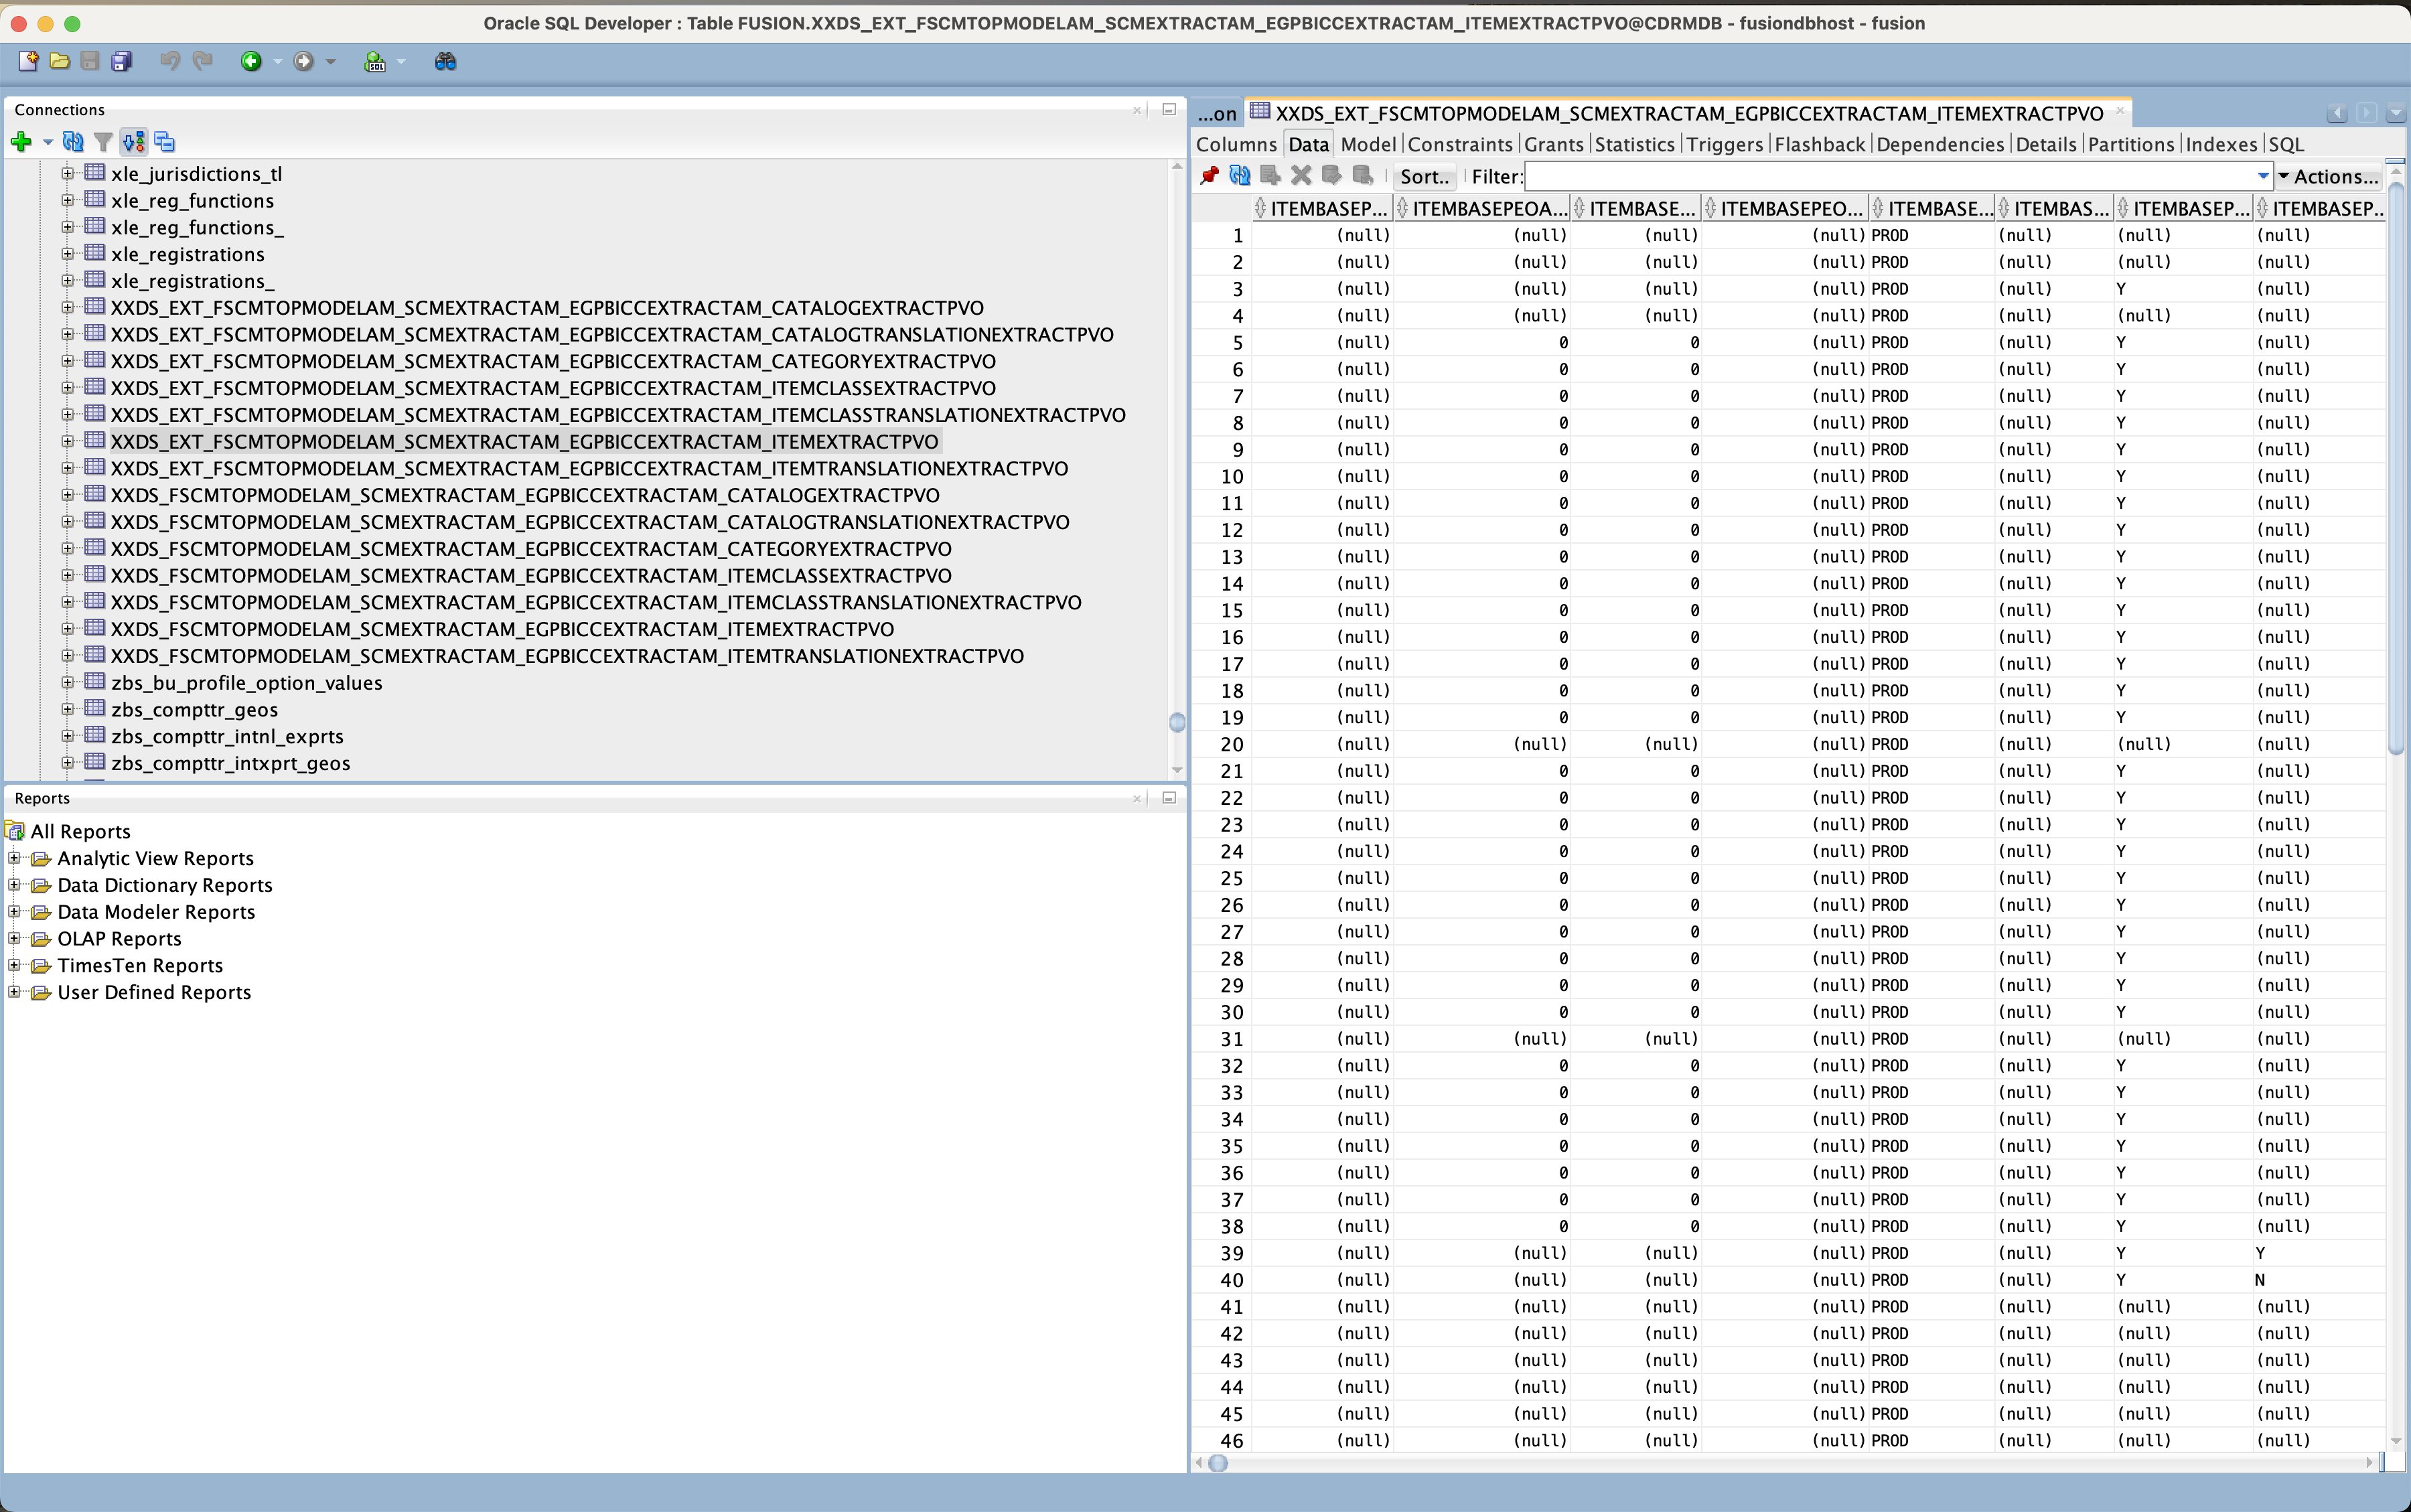Collapse the Reports panel
Image resolution: width=2411 pixels, height=1512 pixels.
(1168, 798)
